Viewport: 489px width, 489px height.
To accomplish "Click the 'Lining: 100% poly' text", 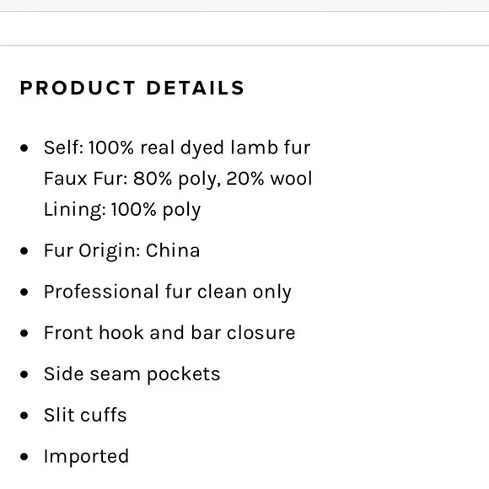I will pos(122,210).
